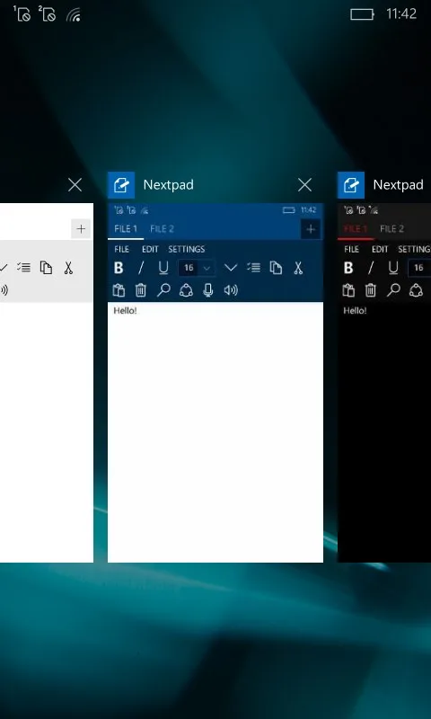
Task: Toggle Italic in the blue Nextpad card
Action: coord(141,268)
